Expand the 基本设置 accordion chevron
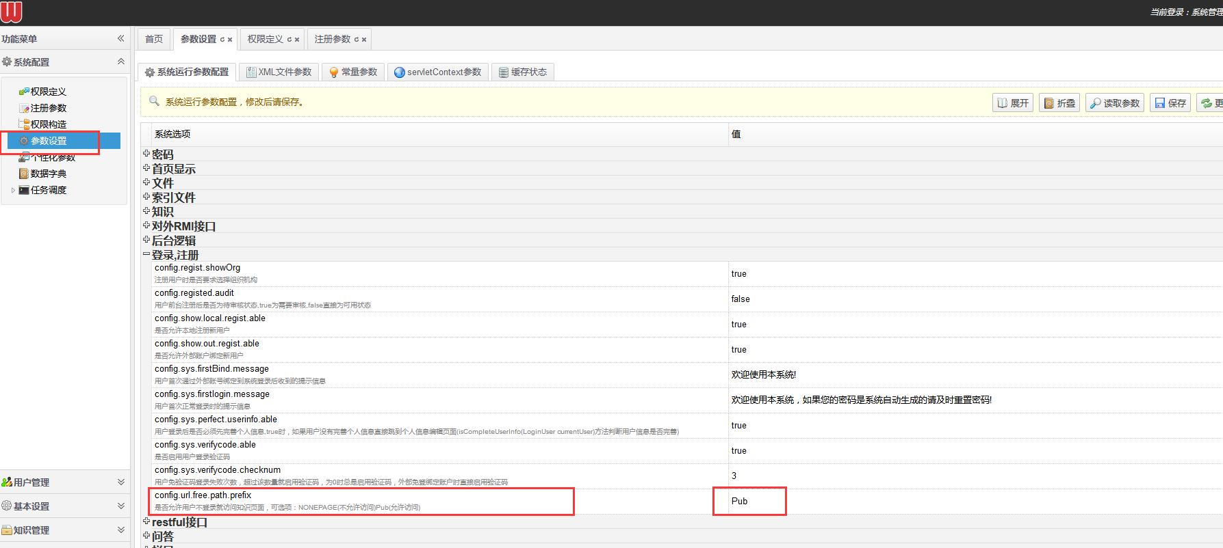Viewport: 1223px width, 548px height. (121, 506)
